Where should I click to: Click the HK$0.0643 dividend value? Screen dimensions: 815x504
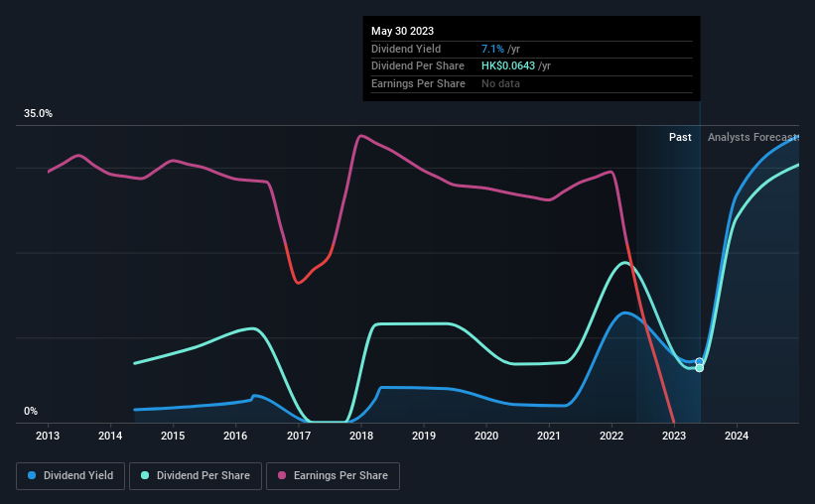508,66
